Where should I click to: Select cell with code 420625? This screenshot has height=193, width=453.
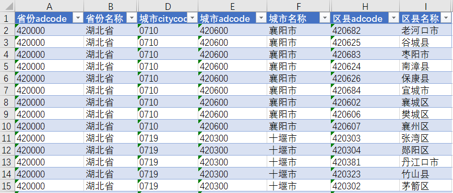pyautogui.click(x=365, y=42)
